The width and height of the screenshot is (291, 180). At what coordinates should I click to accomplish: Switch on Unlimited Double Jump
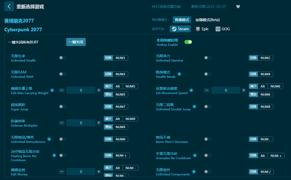pyautogui.click(x=208, y=107)
